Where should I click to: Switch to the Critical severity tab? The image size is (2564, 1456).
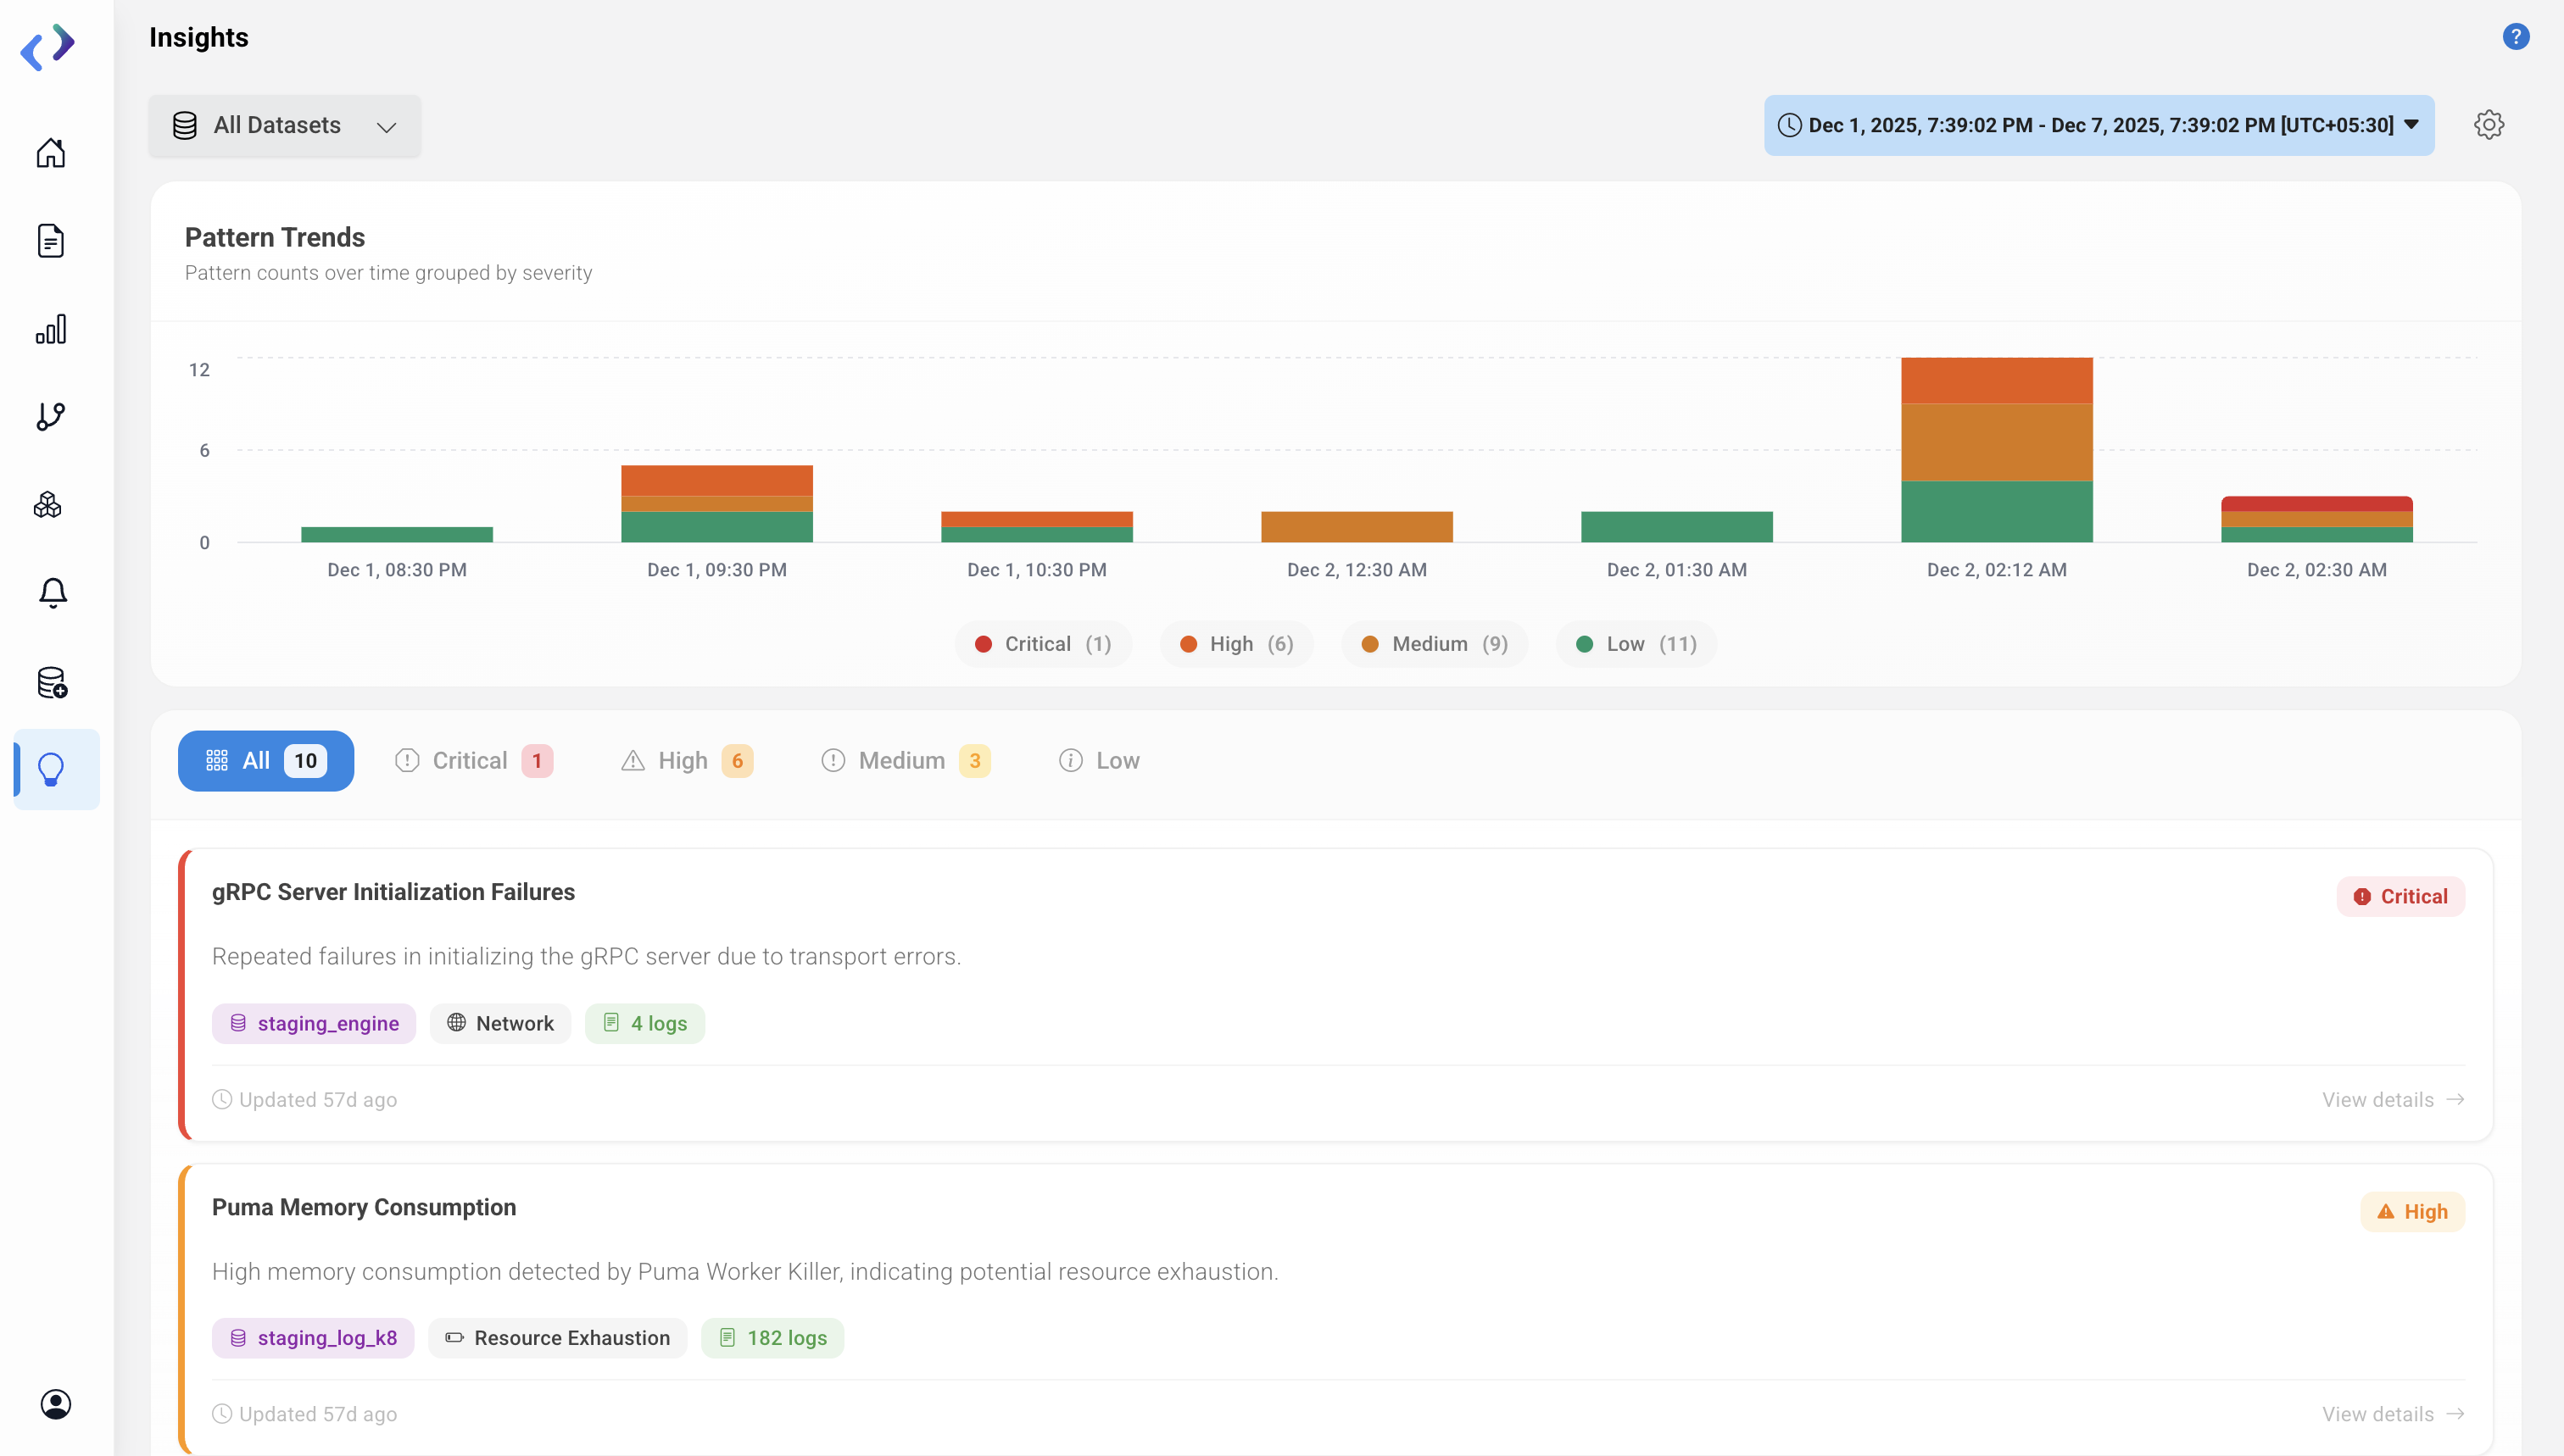pos(472,761)
